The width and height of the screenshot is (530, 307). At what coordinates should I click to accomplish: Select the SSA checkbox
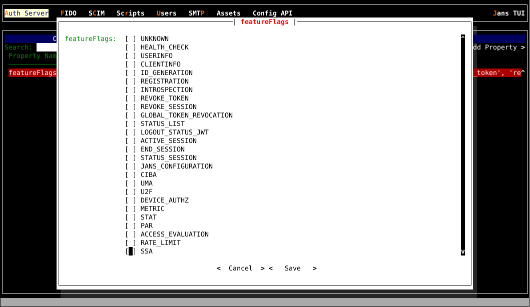coord(131,251)
